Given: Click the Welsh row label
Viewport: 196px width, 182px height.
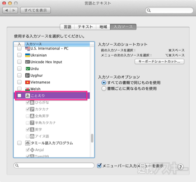Looking at the screenshot, I should (x=36, y=89).
